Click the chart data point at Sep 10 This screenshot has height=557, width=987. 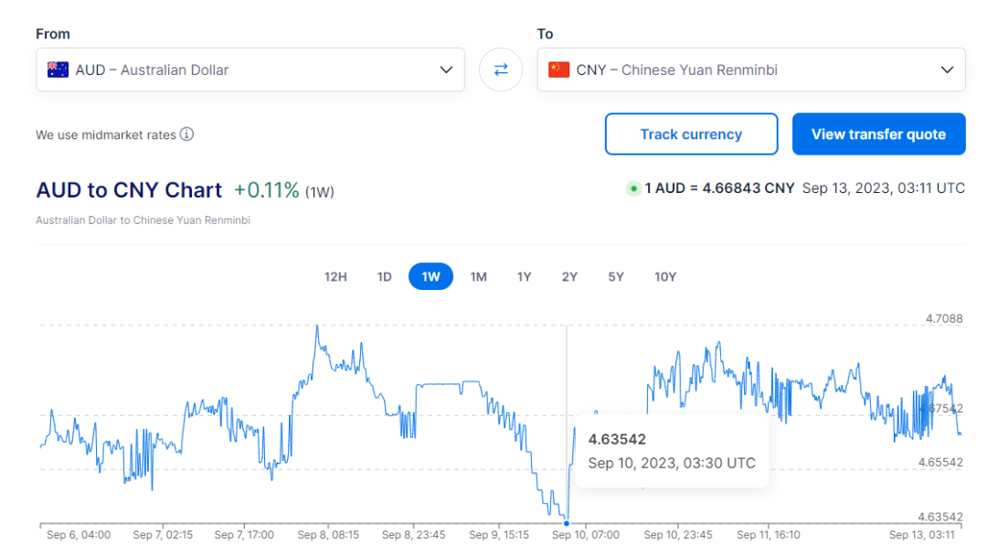(x=567, y=523)
